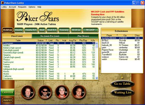Select the Fixed Limit sub-tab
Viewport: 145px width, 105px height.
(17, 36)
